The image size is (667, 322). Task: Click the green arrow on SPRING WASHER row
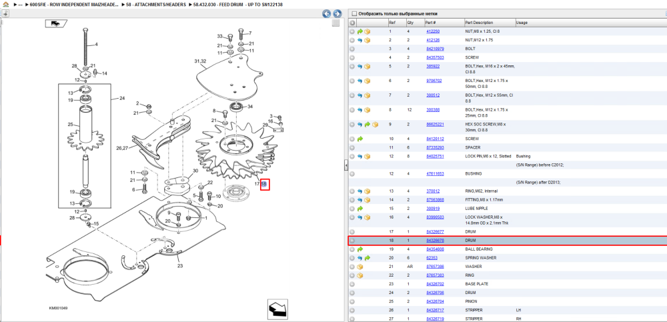coord(367,258)
